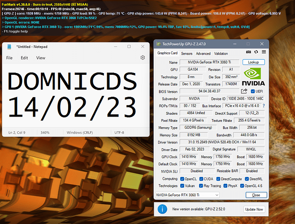Viewport: 295px width, 224px height.
Task: Click the blue info icon in update notice
Action: click(x=162, y=209)
